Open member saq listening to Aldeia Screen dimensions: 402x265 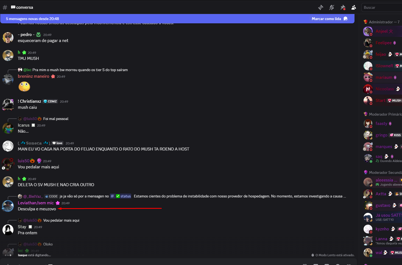(x=382, y=158)
